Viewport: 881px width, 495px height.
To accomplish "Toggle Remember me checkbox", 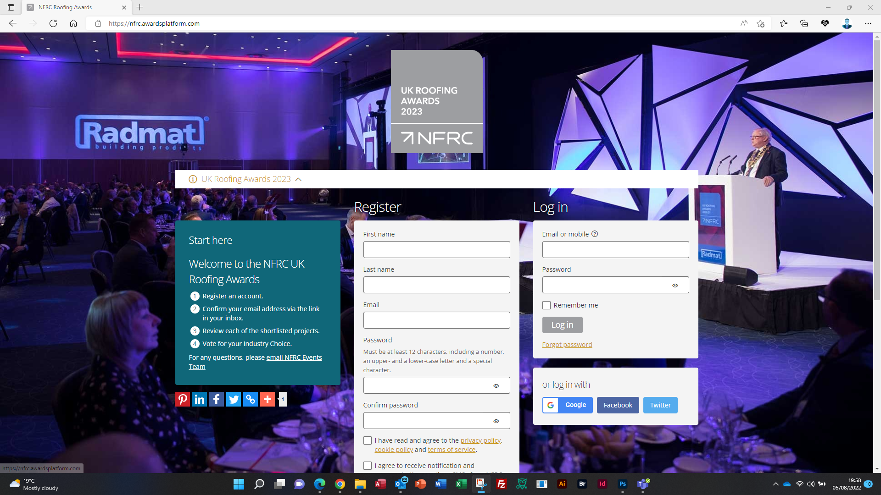I will click(546, 305).
